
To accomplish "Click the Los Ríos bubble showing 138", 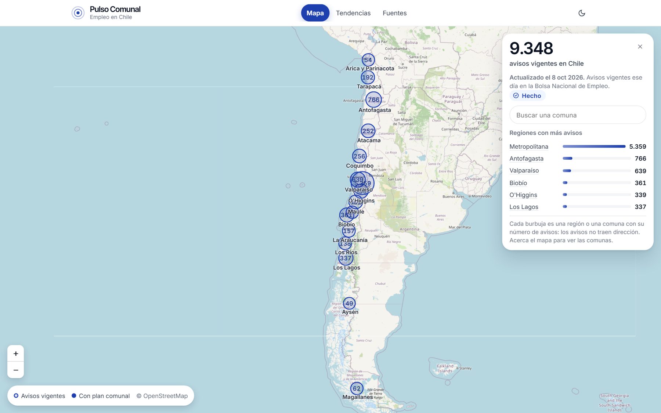I will pyautogui.click(x=345, y=243).
